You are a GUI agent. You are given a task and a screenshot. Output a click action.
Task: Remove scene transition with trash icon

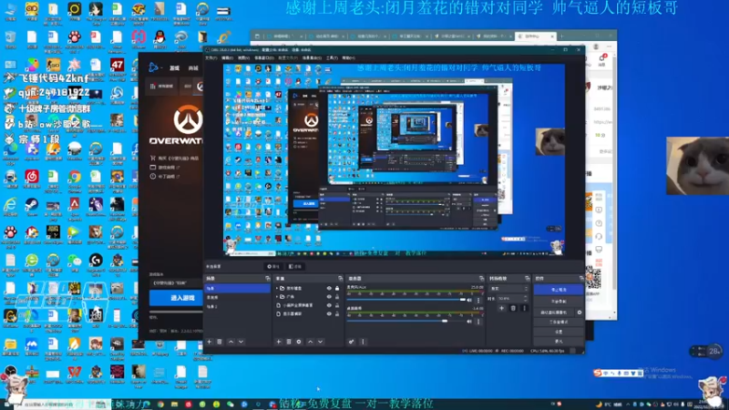513,308
